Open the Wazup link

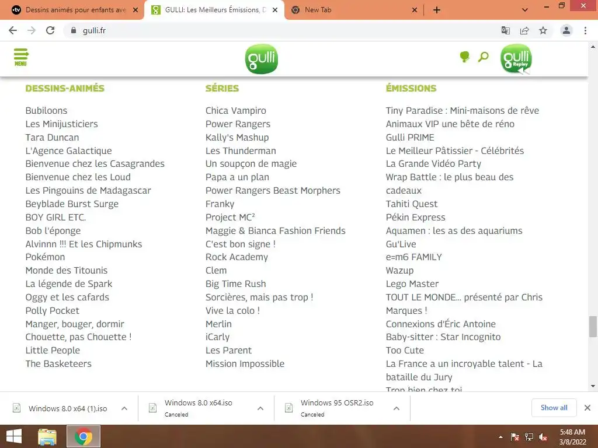tap(399, 271)
